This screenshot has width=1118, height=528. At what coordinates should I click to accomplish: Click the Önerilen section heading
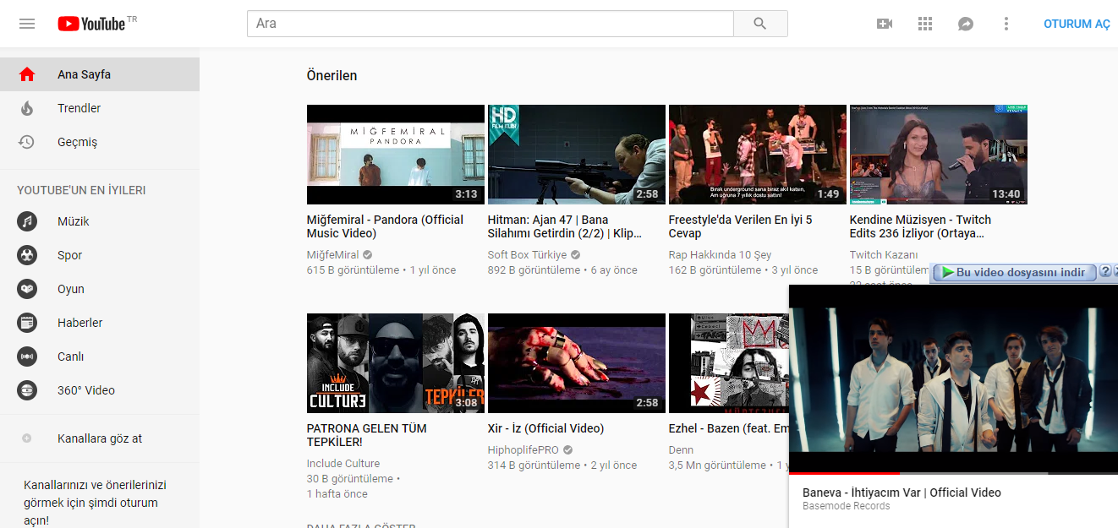click(x=332, y=75)
